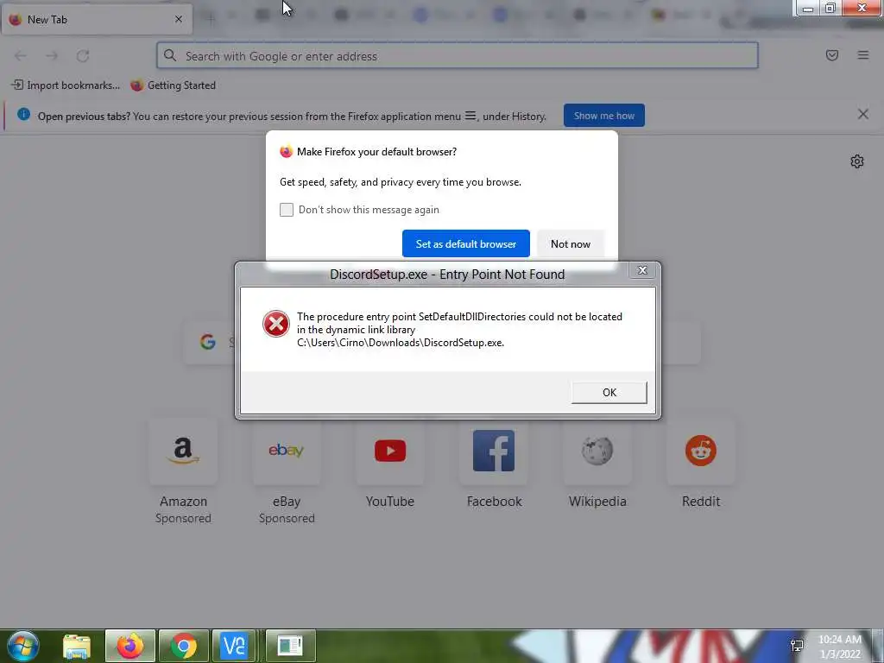884x663 pixels.
Task: Close the Entry Point Not Found dialog
Action: pyautogui.click(x=642, y=270)
